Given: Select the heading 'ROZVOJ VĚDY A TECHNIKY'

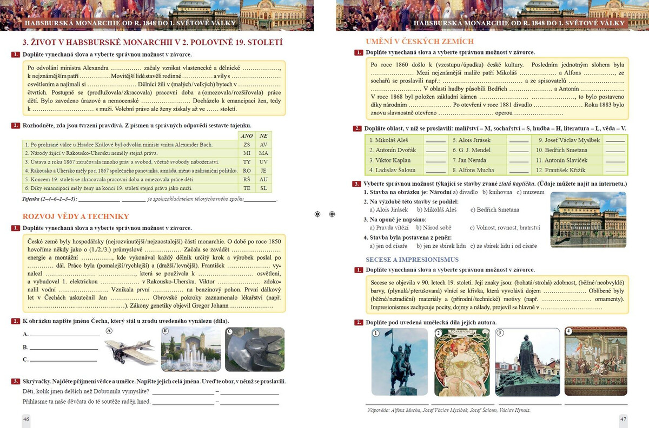Looking at the screenshot, I should (x=76, y=216).
